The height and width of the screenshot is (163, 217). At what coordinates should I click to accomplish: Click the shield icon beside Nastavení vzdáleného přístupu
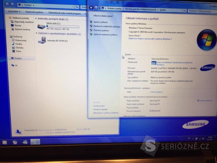(91, 26)
